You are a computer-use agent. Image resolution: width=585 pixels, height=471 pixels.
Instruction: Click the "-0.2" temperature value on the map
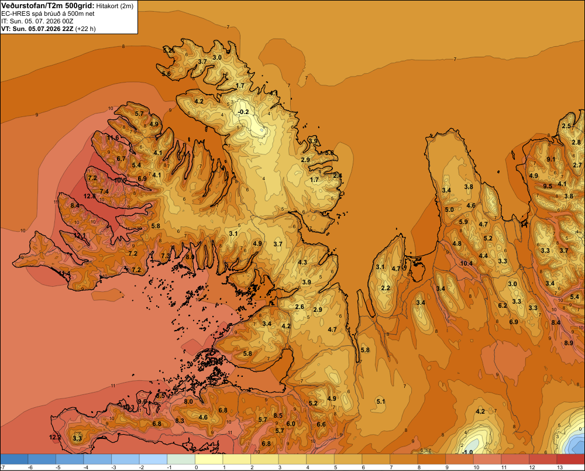[x=243, y=112]
